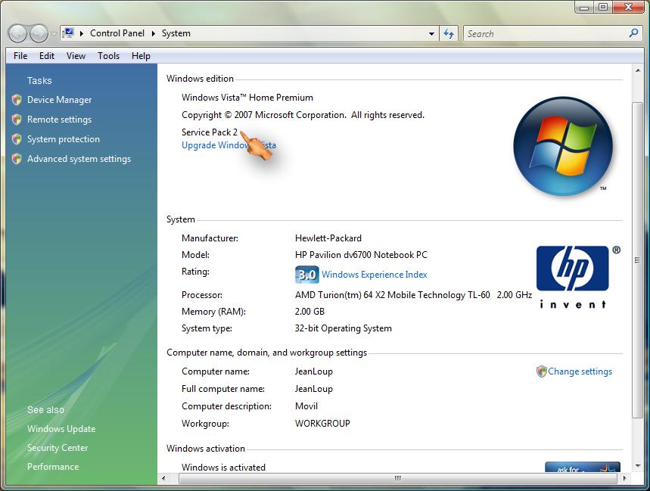Open the recent pages dropdown beside Forward

click(54, 34)
